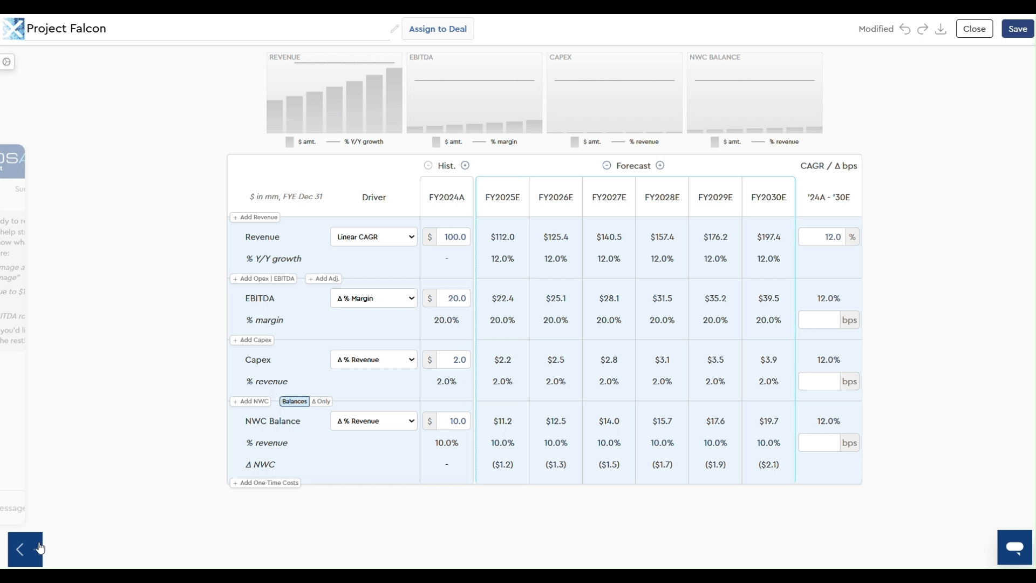Click plus icon next to Forecast label
This screenshot has width=1036, height=583.
660,166
